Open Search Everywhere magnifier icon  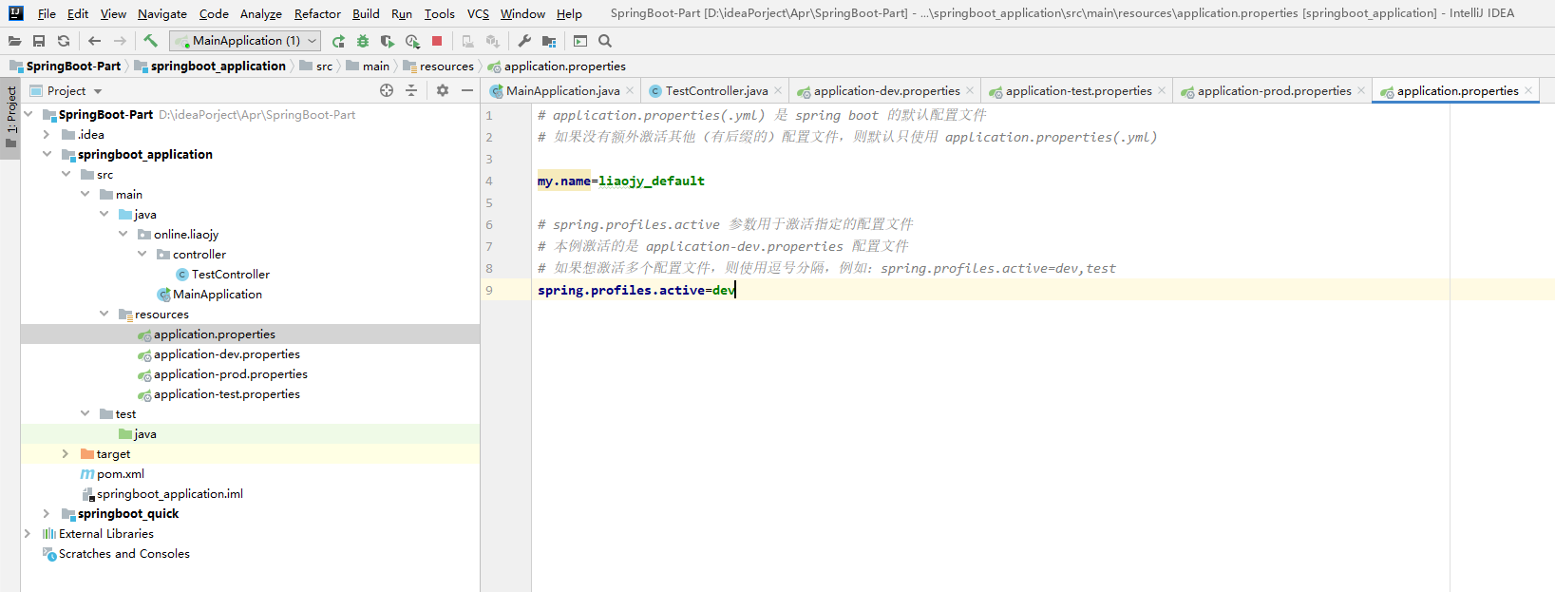click(x=605, y=41)
